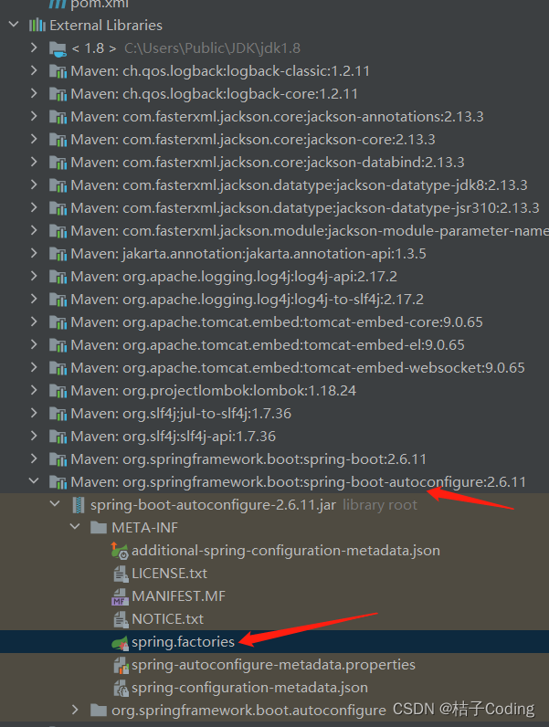Click the additional-spring-configuration-metadata.json file icon
Screen dimensions: 549x727
point(120,550)
